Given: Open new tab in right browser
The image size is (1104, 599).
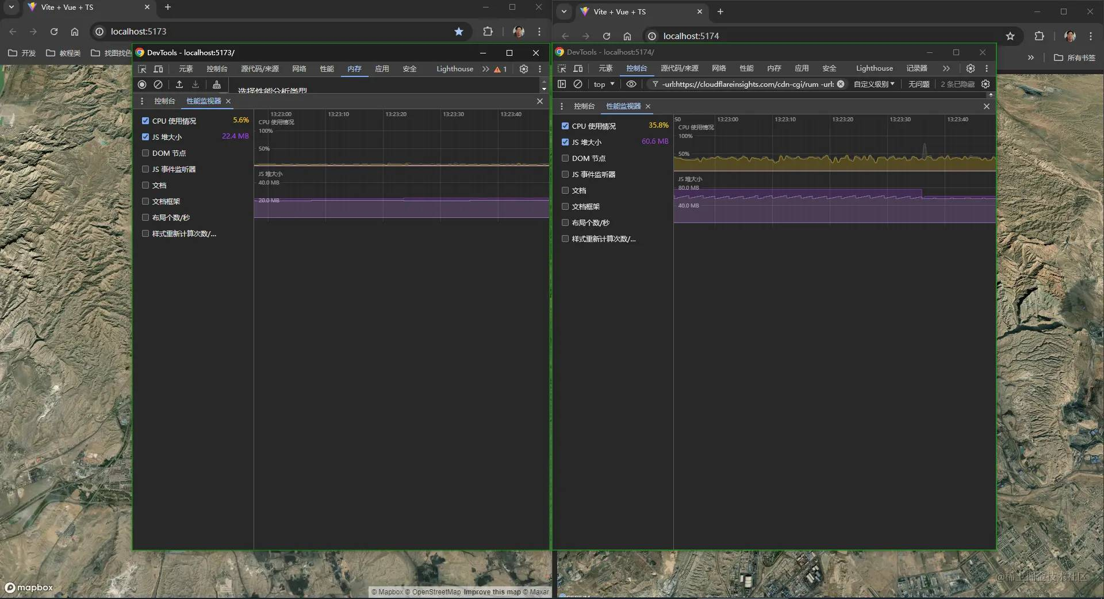Looking at the screenshot, I should 720,11.
